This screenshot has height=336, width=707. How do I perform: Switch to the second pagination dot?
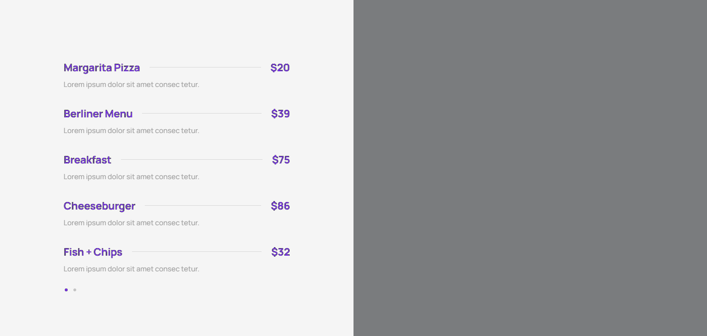[75, 290]
